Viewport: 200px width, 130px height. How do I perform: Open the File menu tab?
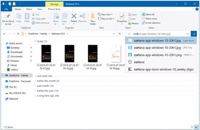pyautogui.click(x=6, y=9)
